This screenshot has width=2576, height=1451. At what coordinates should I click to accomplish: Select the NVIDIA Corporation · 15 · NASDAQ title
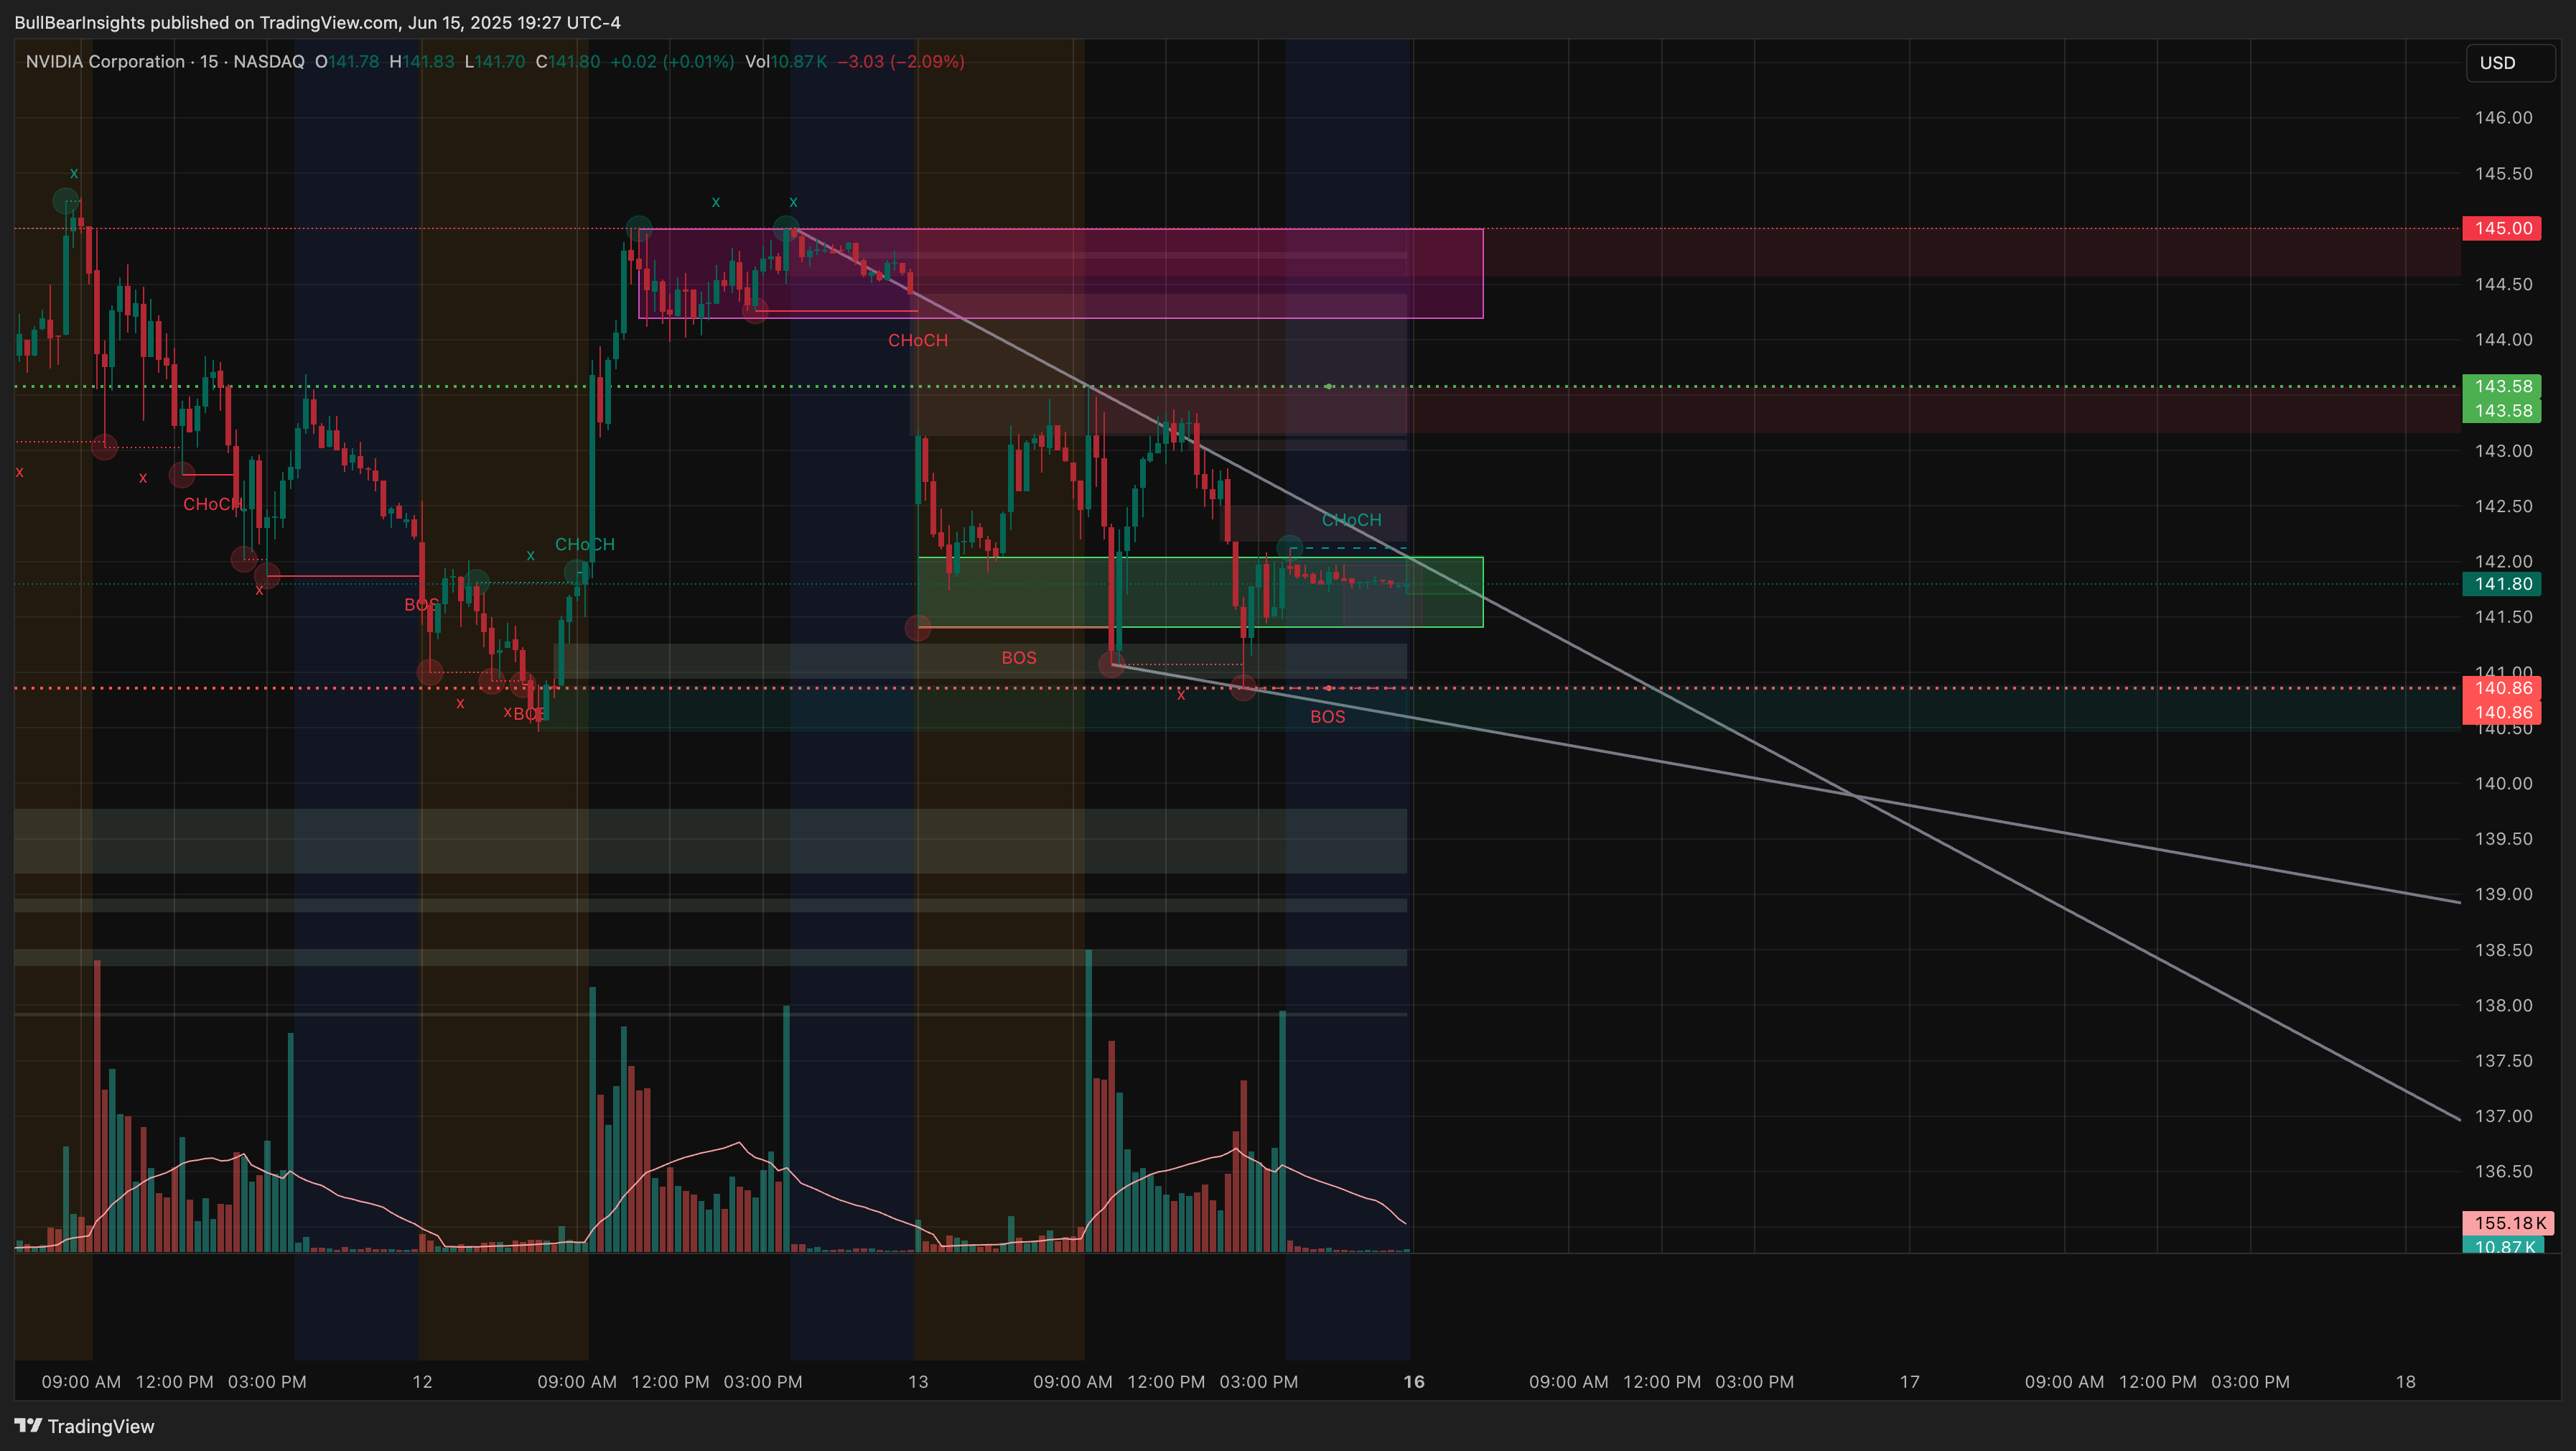[x=165, y=61]
